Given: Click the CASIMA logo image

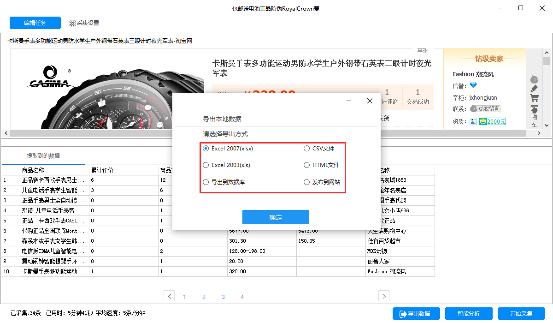Looking at the screenshot, I should (49, 77).
